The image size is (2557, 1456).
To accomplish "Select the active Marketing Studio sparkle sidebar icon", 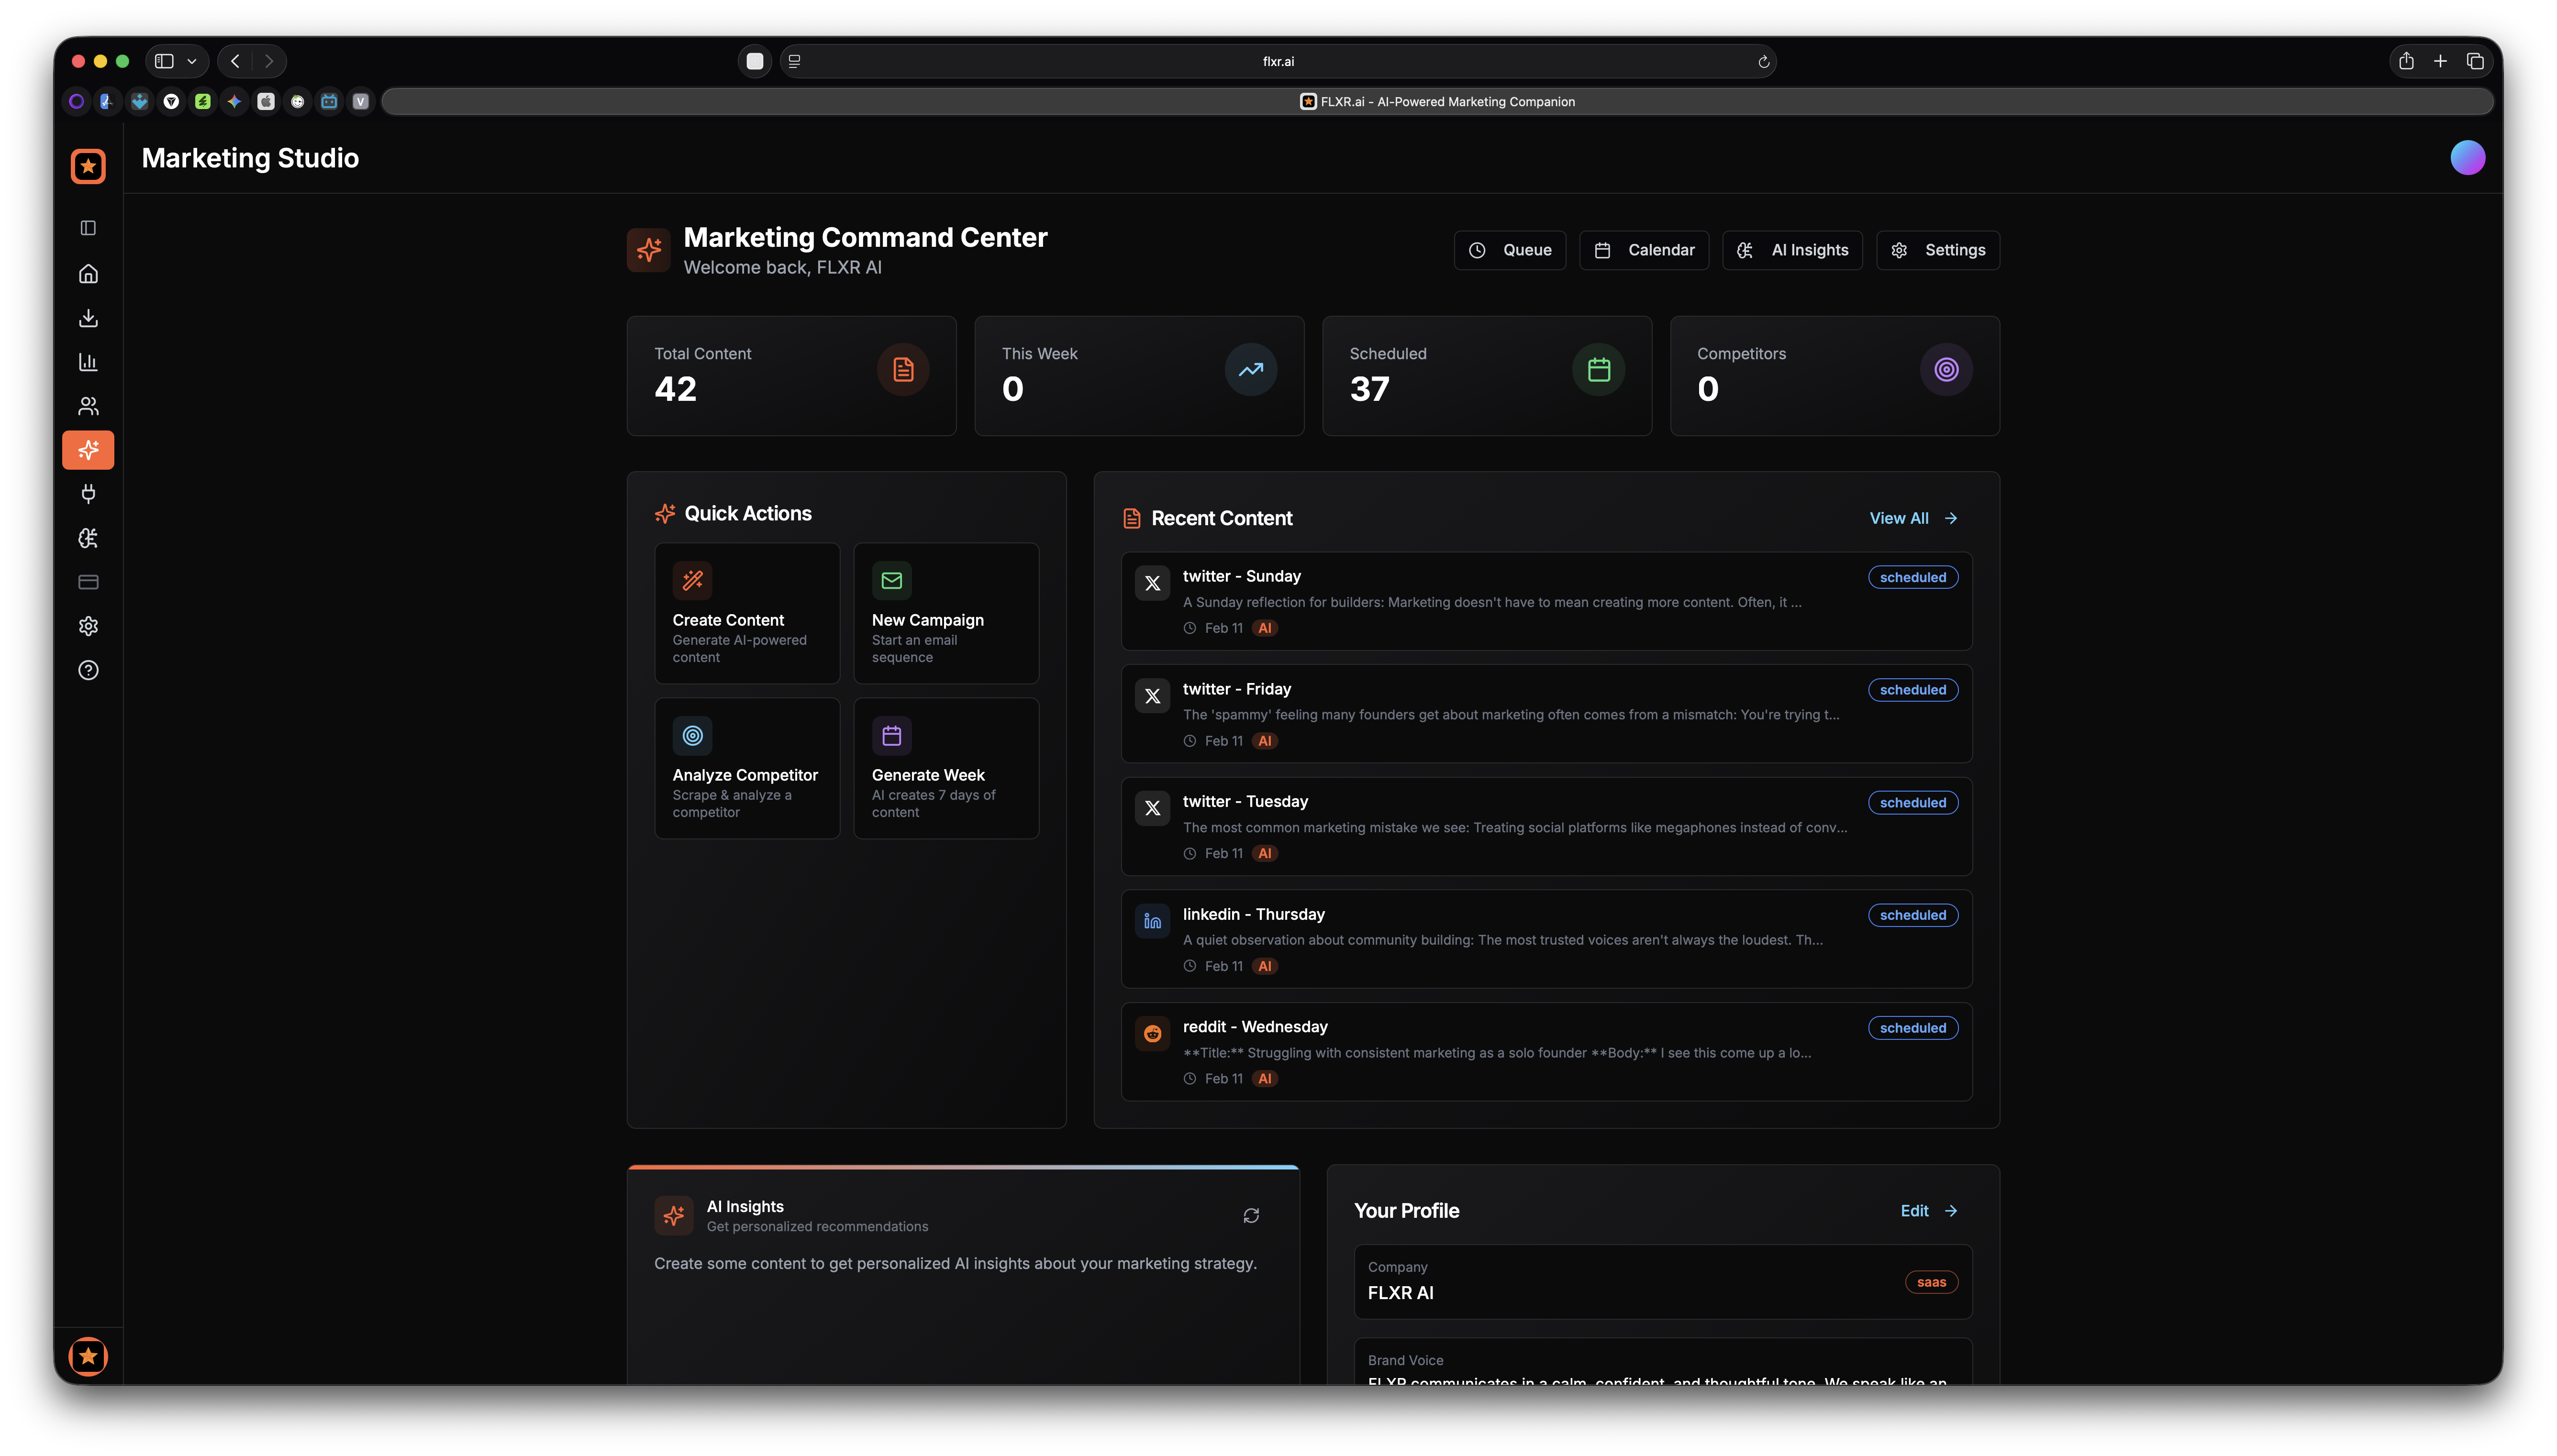I will (88, 450).
